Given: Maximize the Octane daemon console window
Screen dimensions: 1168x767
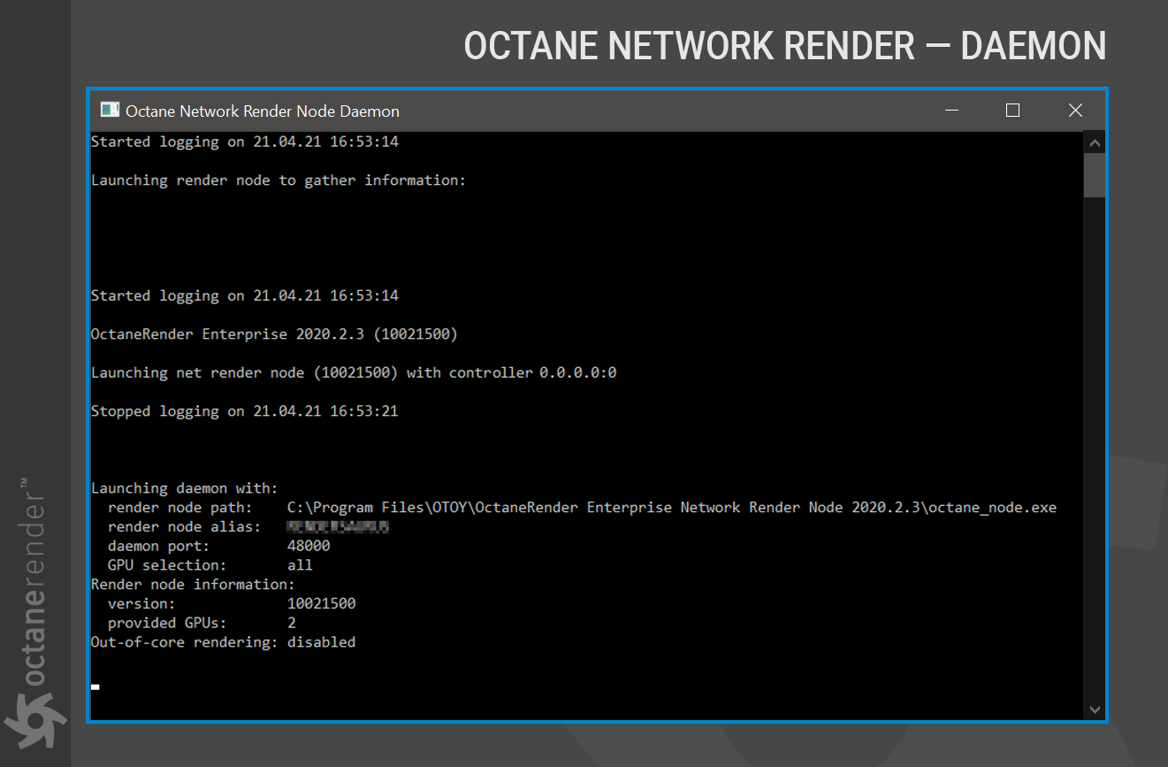Looking at the screenshot, I should pos(1013,111).
